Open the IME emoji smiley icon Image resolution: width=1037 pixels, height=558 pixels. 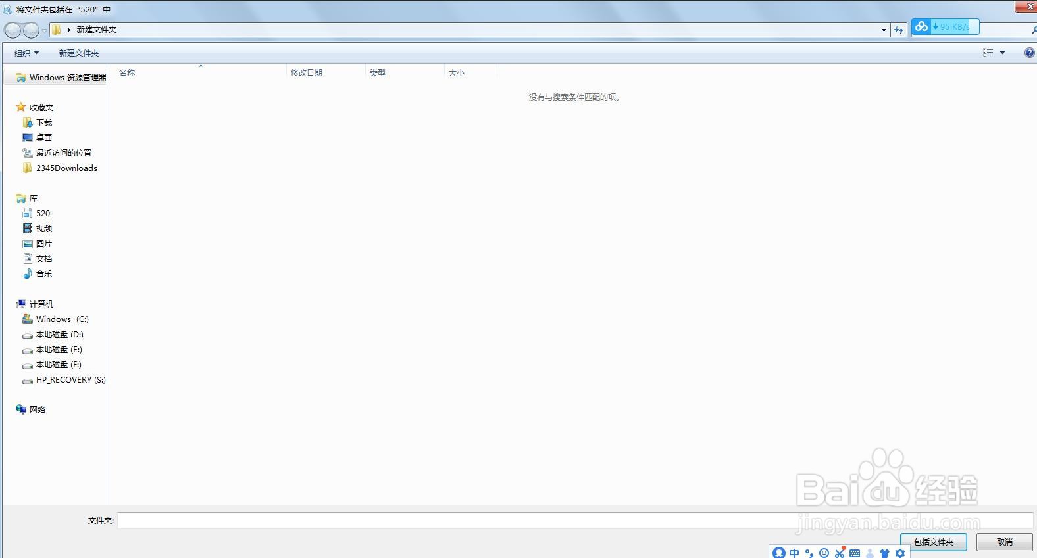click(x=824, y=553)
